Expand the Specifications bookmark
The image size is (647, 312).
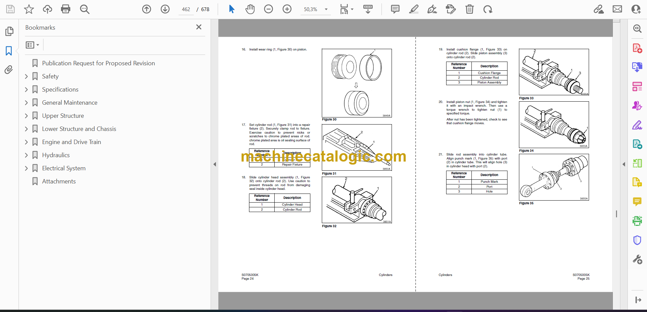[26, 90]
